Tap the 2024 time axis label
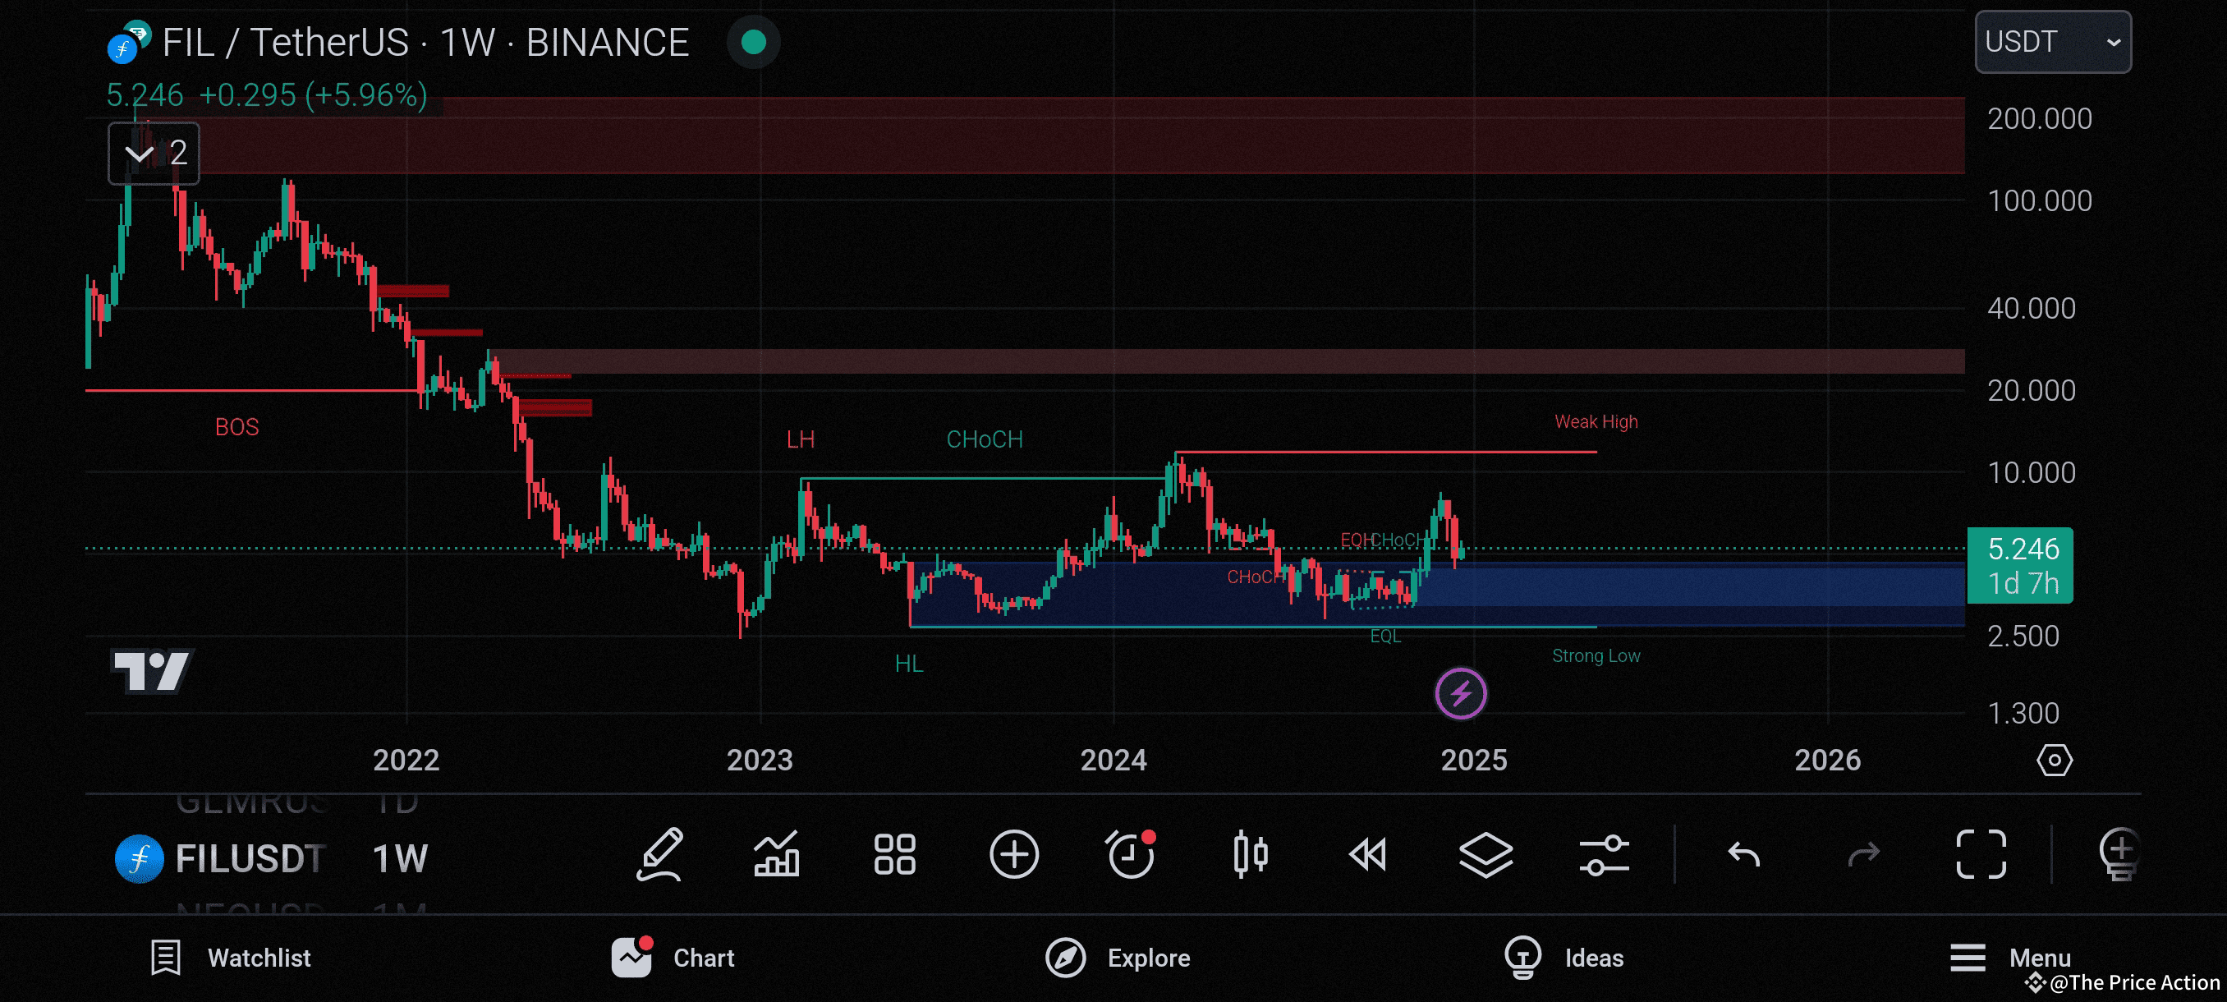This screenshot has height=1002, width=2227. [x=1113, y=761]
